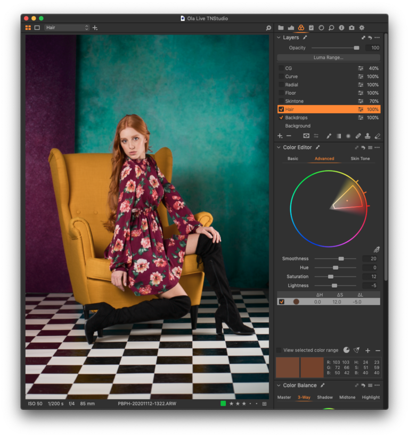The image size is (409, 437).
Task: Click the span full saturation range icon
Action: [356, 350]
